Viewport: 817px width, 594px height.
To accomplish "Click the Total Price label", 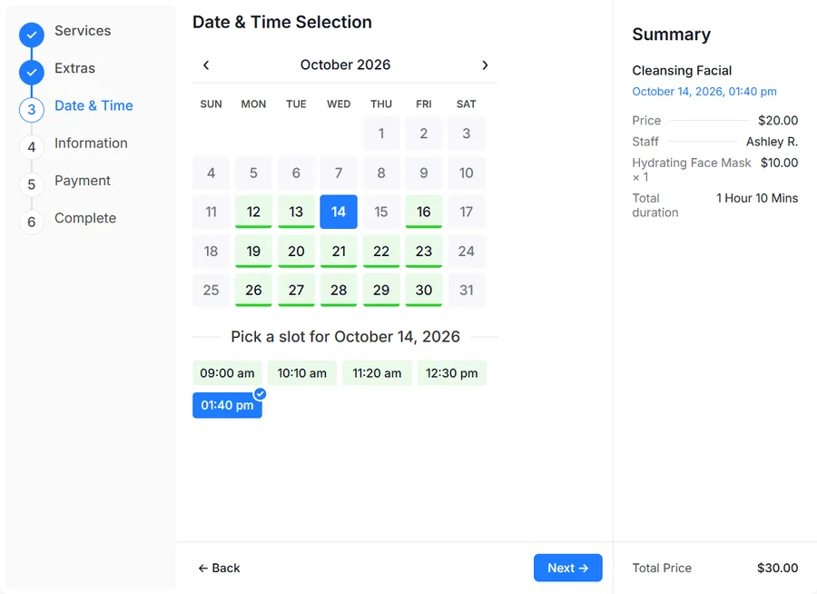I will coord(662,568).
